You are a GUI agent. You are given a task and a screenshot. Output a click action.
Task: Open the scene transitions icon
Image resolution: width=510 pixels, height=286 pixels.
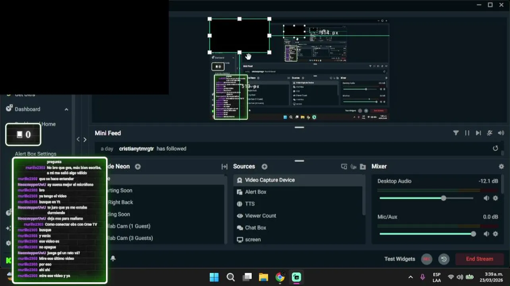(224, 167)
